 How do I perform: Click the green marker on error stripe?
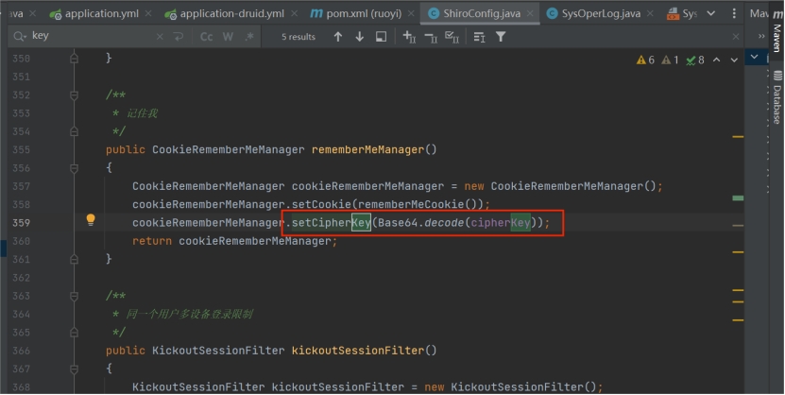(738, 197)
